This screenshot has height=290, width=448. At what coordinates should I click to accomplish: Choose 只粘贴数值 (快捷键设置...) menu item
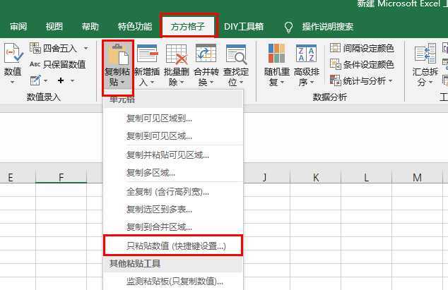point(173,246)
